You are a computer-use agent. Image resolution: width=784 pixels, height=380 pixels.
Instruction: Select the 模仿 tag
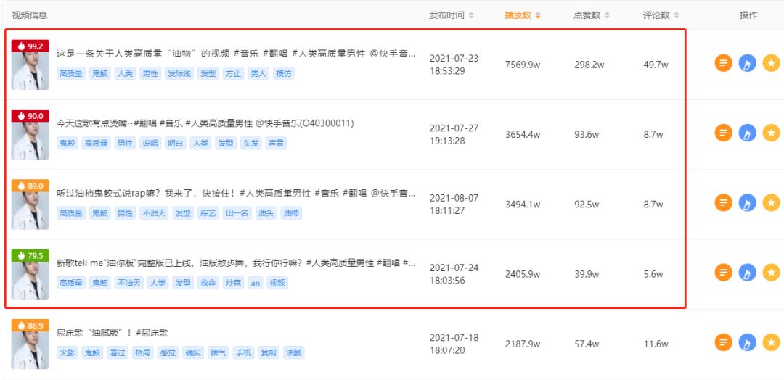[x=284, y=74]
